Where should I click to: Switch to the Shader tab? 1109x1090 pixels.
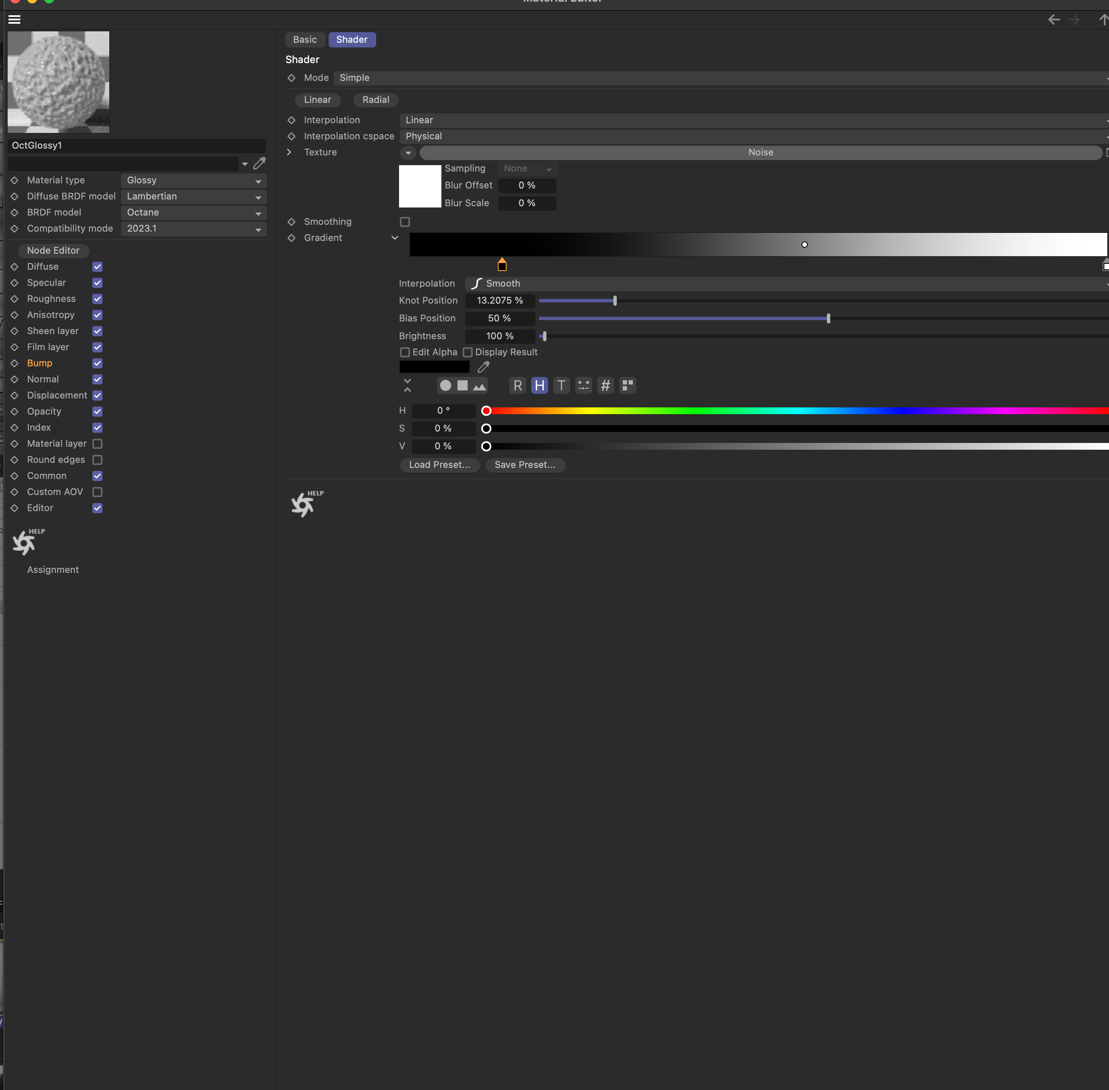pyautogui.click(x=350, y=39)
